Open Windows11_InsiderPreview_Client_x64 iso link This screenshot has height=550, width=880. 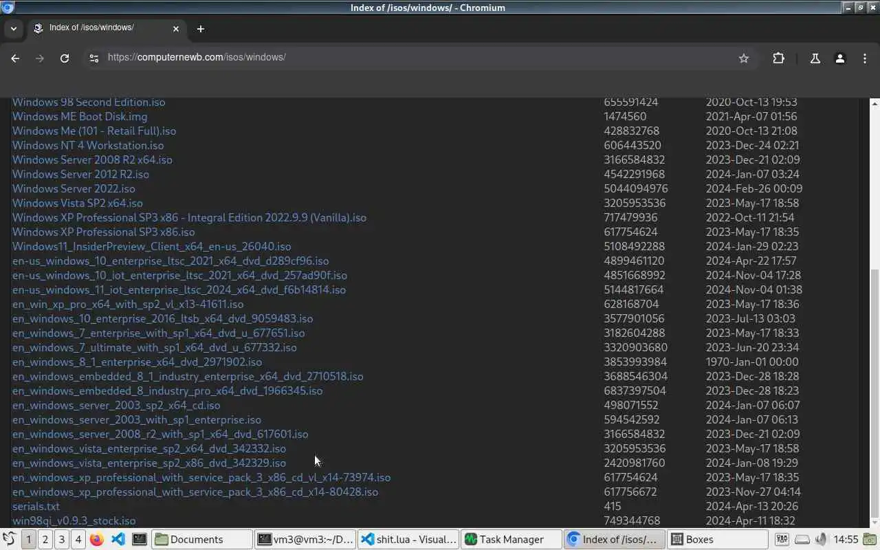(151, 246)
